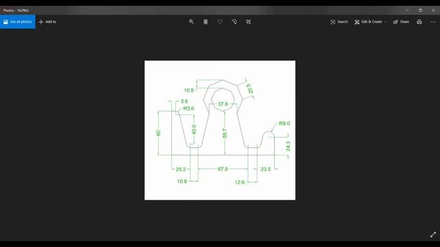Image resolution: width=440 pixels, height=247 pixels.
Task: Open the See more ellipsis menu
Action: (433, 21)
